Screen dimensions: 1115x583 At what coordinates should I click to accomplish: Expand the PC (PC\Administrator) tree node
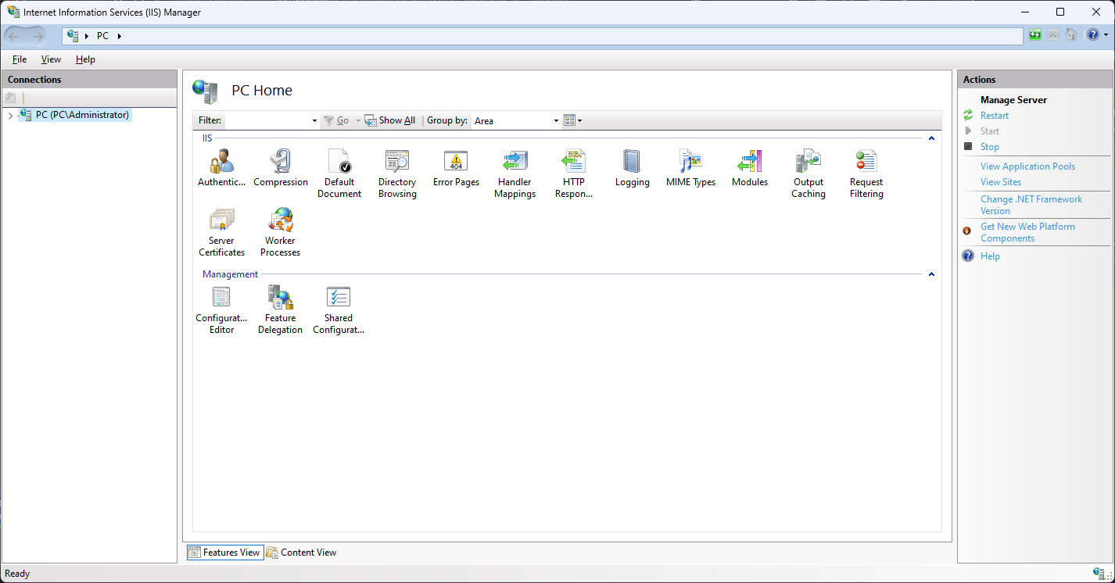pyautogui.click(x=10, y=116)
